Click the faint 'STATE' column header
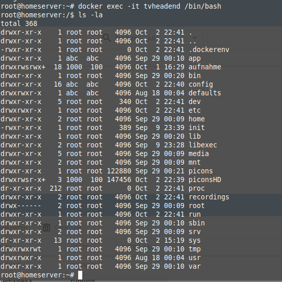This screenshot has height=282, width=282. [80, 247]
